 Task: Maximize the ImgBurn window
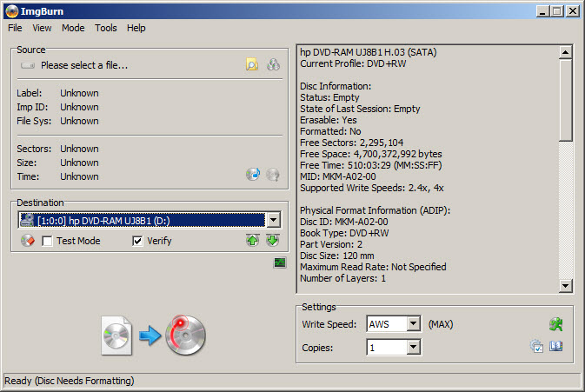click(x=556, y=11)
